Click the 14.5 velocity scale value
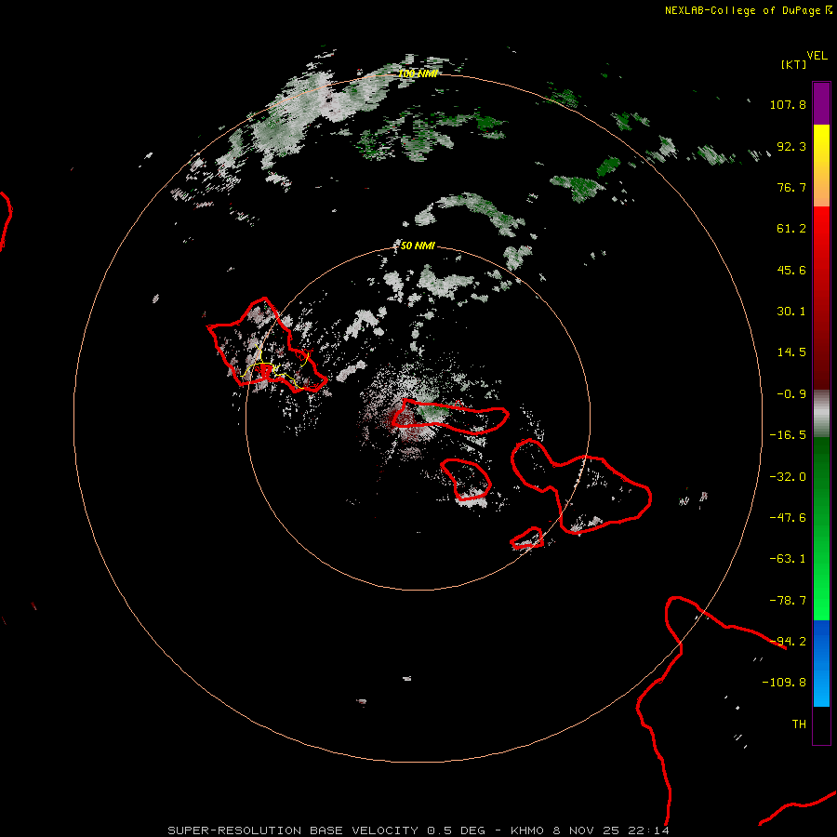 coord(791,352)
